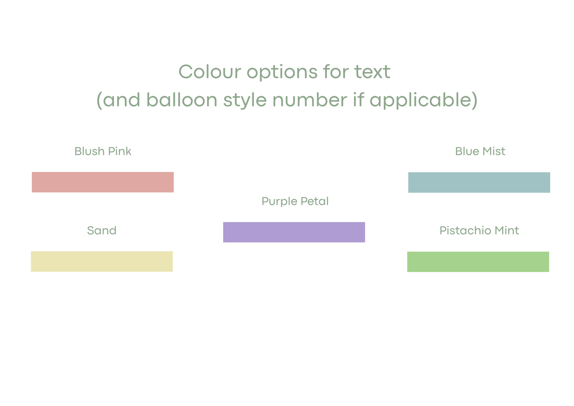Click the 'Blue Mist' text label

pyautogui.click(x=480, y=151)
